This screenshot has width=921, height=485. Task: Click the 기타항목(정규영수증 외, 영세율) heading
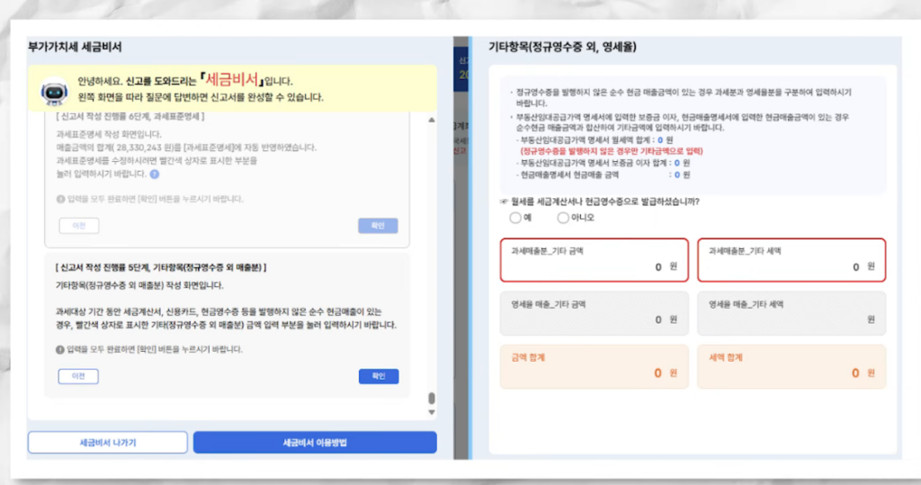click(x=562, y=47)
